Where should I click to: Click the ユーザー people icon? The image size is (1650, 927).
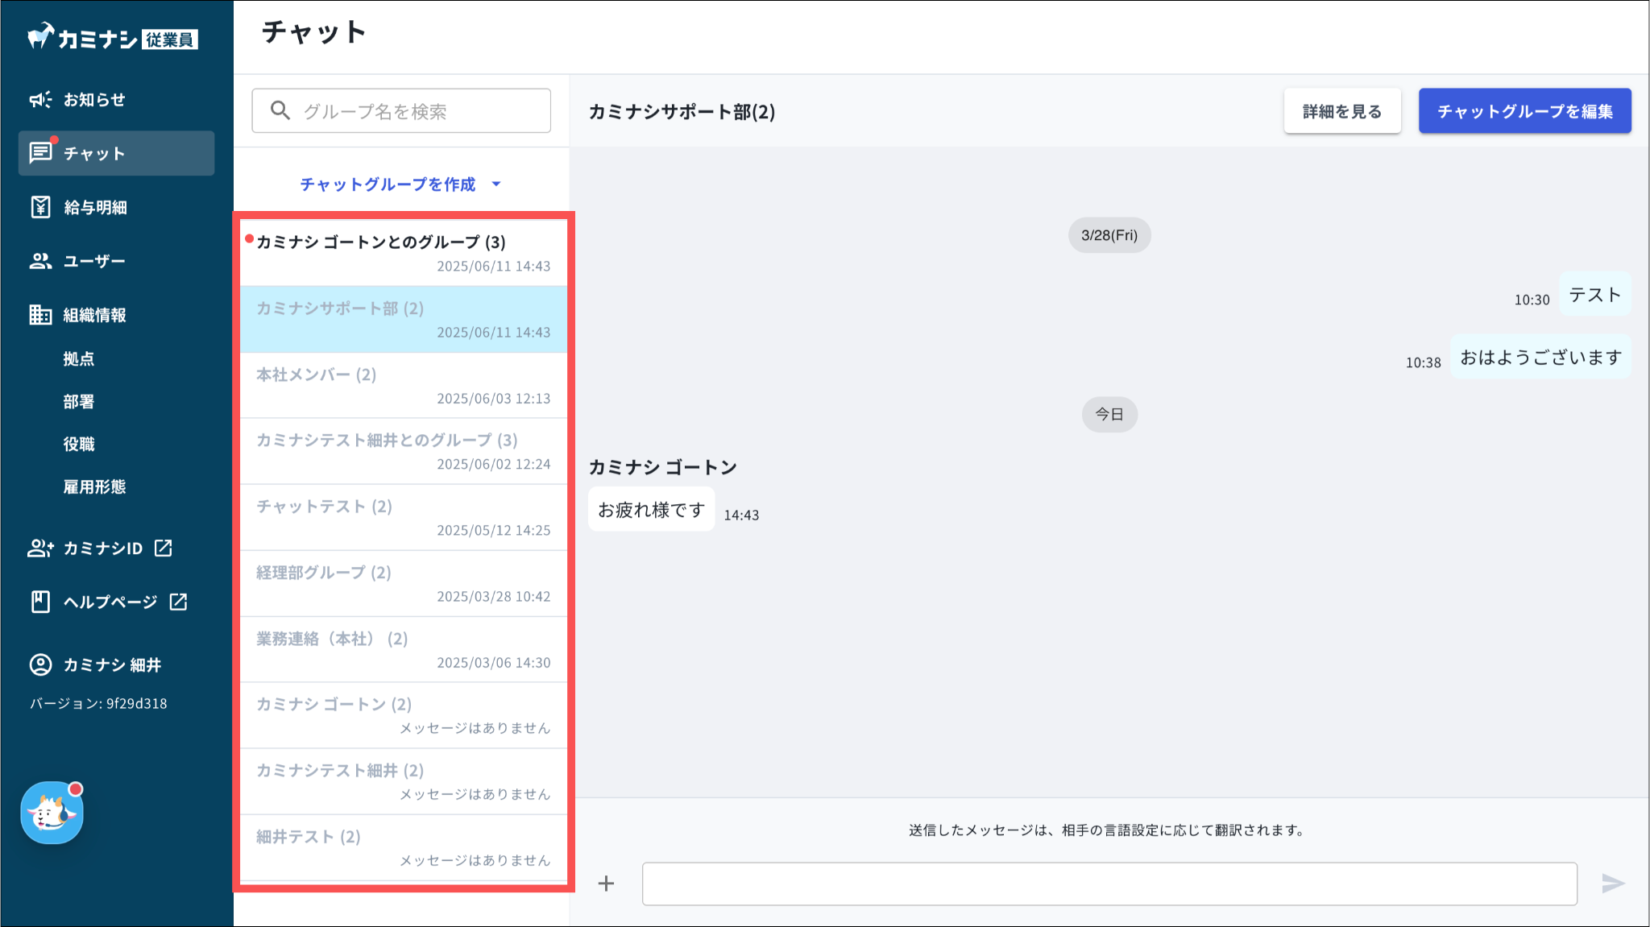[40, 261]
